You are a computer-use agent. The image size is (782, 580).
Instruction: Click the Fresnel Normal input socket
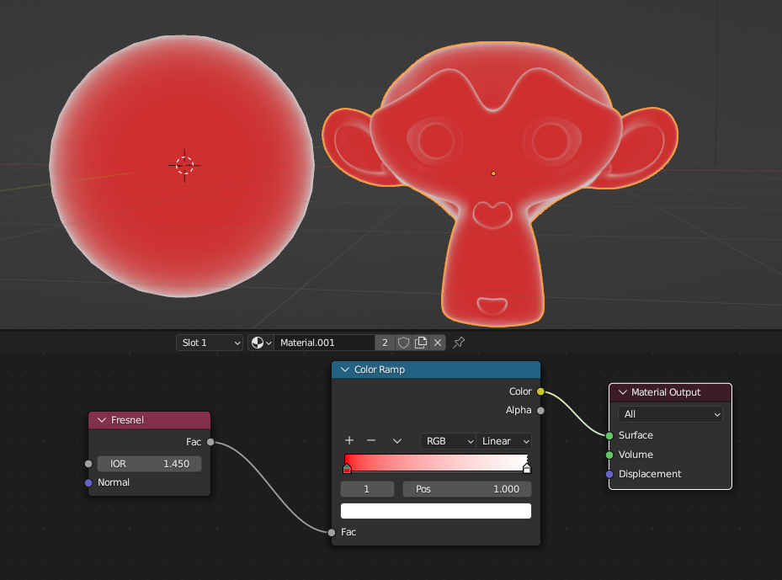pyautogui.click(x=88, y=482)
